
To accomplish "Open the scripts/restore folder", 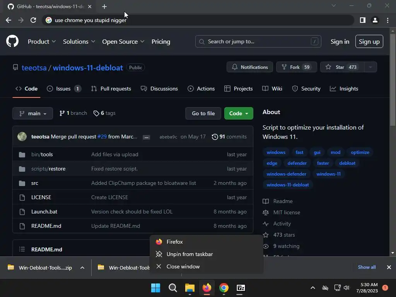I will coord(48,169).
